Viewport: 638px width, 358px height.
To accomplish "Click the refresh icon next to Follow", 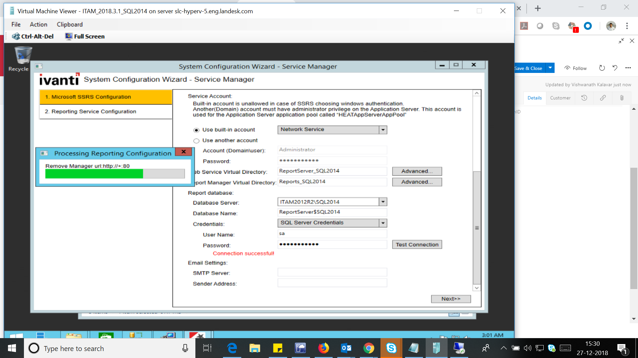I will [x=602, y=68].
